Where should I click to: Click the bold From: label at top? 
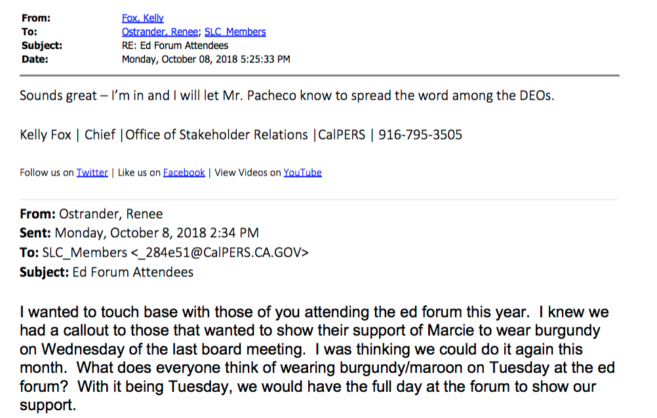tap(36, 18)
